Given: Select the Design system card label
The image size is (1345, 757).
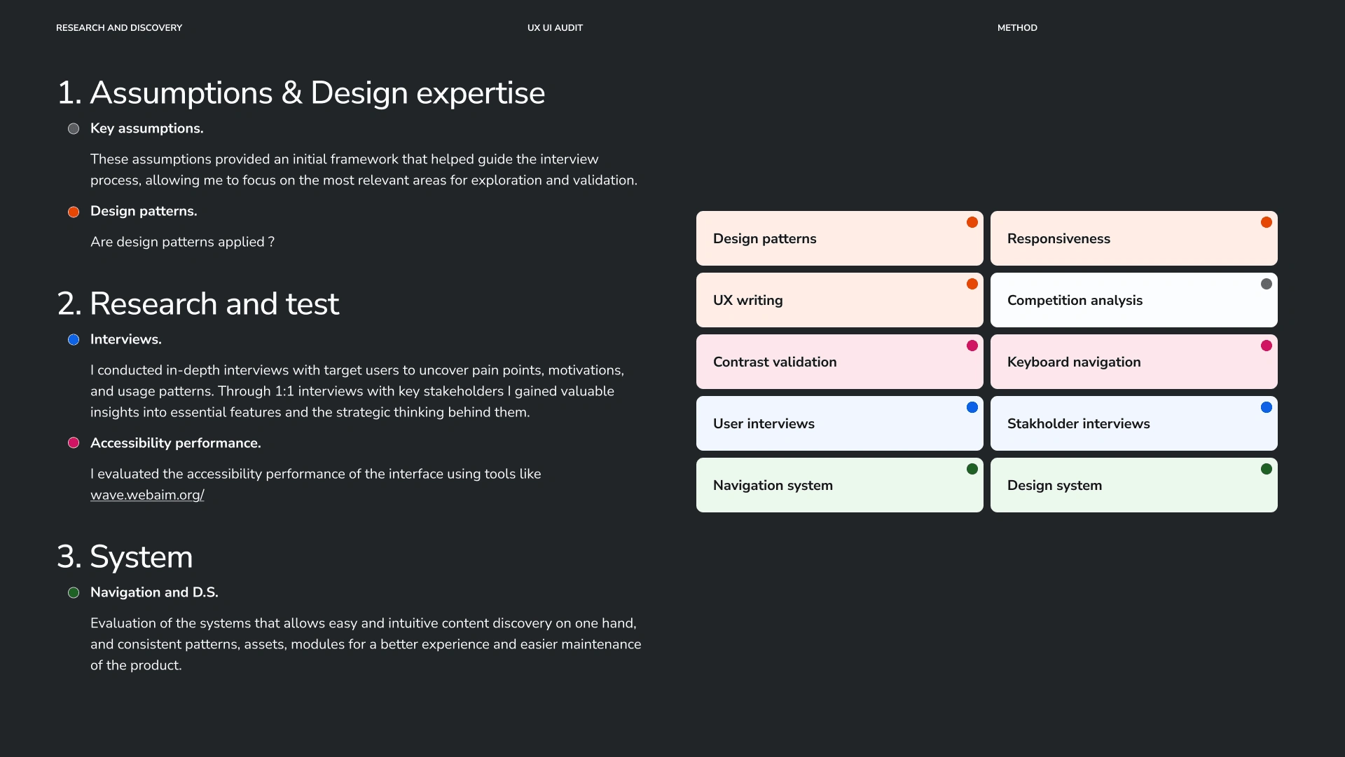Looking at the screenshot, I should pos(1054,485).
